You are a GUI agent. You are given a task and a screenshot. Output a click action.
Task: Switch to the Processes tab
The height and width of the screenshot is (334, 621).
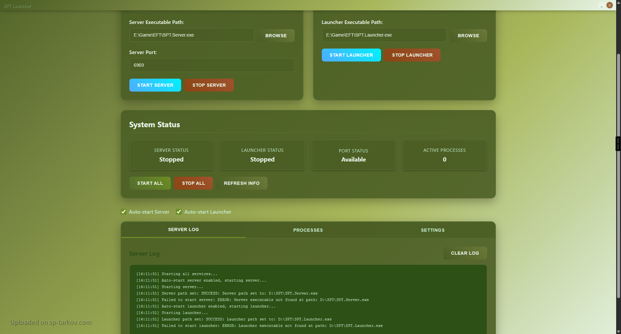[x=308, y=230]
